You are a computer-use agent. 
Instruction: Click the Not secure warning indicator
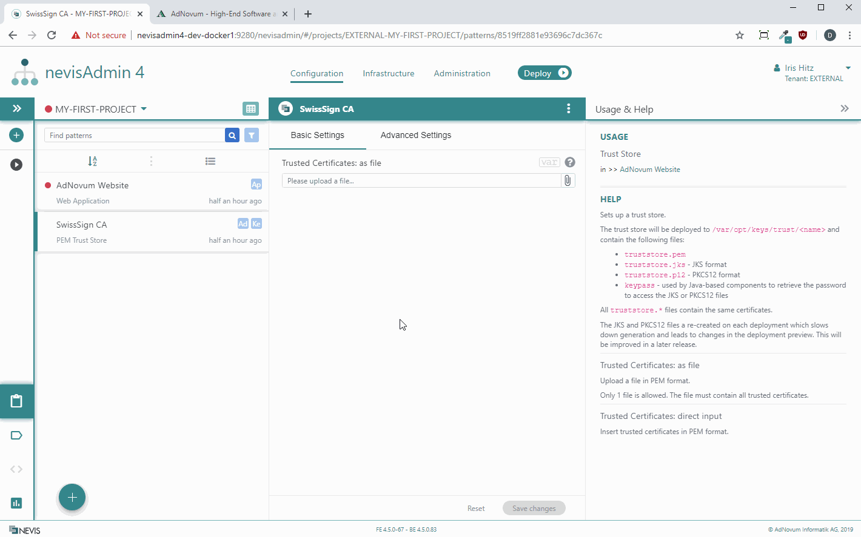pos(99,35)
